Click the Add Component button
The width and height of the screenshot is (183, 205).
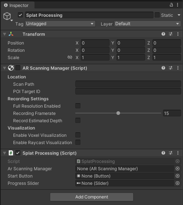tap(92, 197)
